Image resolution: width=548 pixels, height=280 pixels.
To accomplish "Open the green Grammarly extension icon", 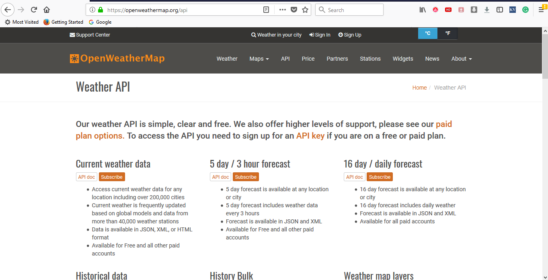I will click(x=525, y=10).
